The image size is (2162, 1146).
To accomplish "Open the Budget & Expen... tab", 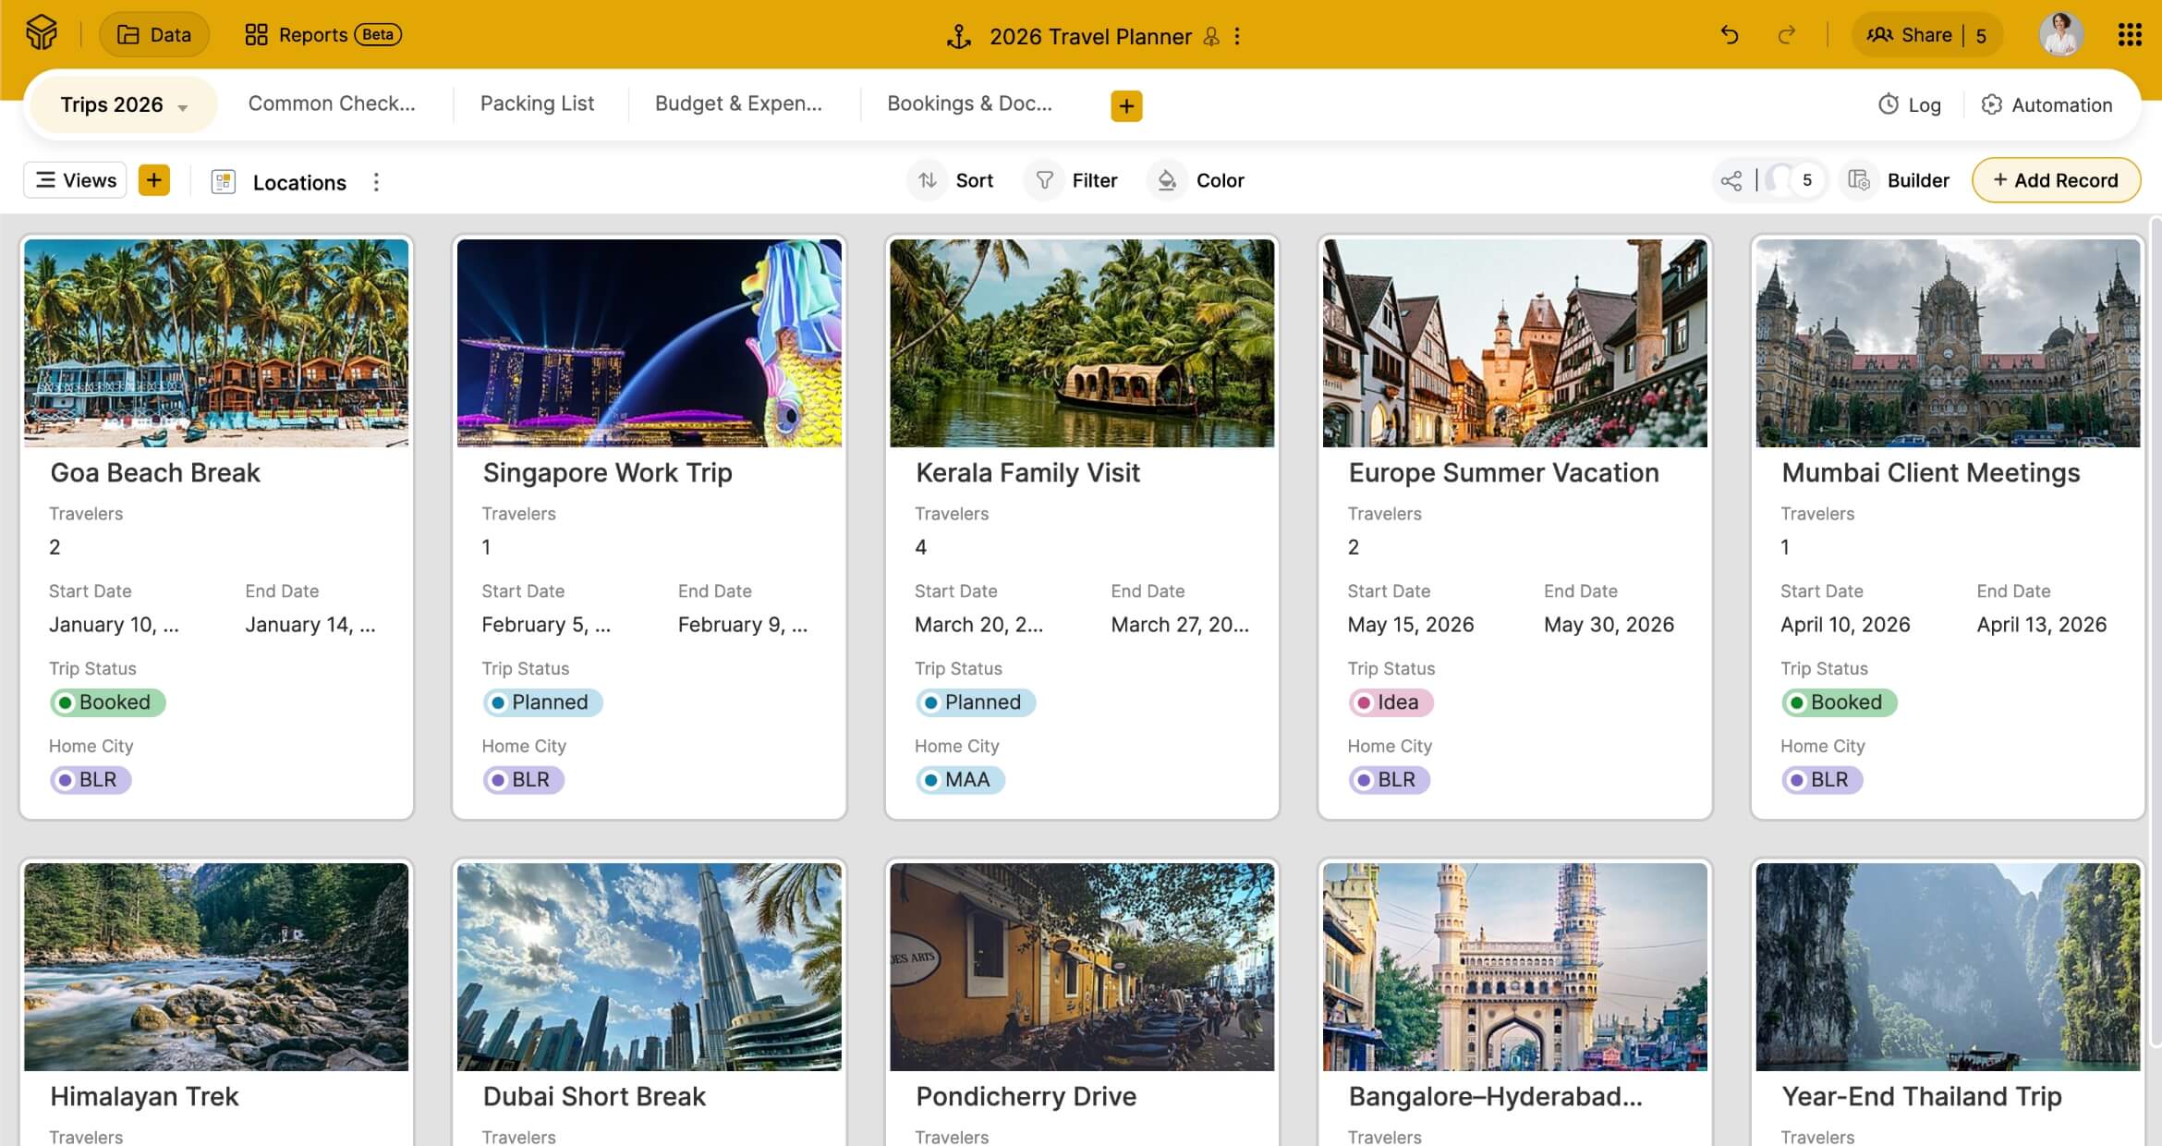I will point(737,104).
